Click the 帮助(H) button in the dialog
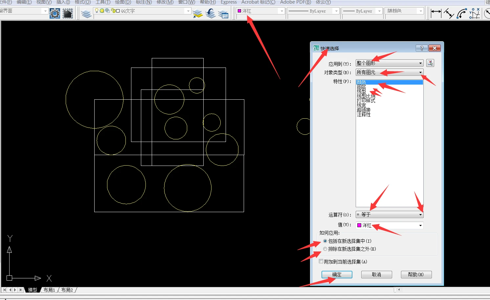This screenshot has width=490, height=300. (416, 274)
